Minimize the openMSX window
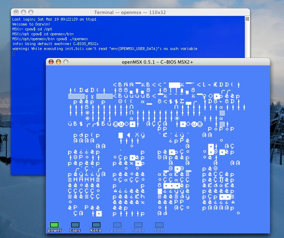 (58, 62)
